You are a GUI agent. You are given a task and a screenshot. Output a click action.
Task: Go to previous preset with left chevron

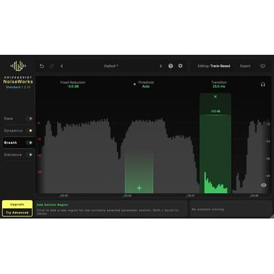pos(62,66)
